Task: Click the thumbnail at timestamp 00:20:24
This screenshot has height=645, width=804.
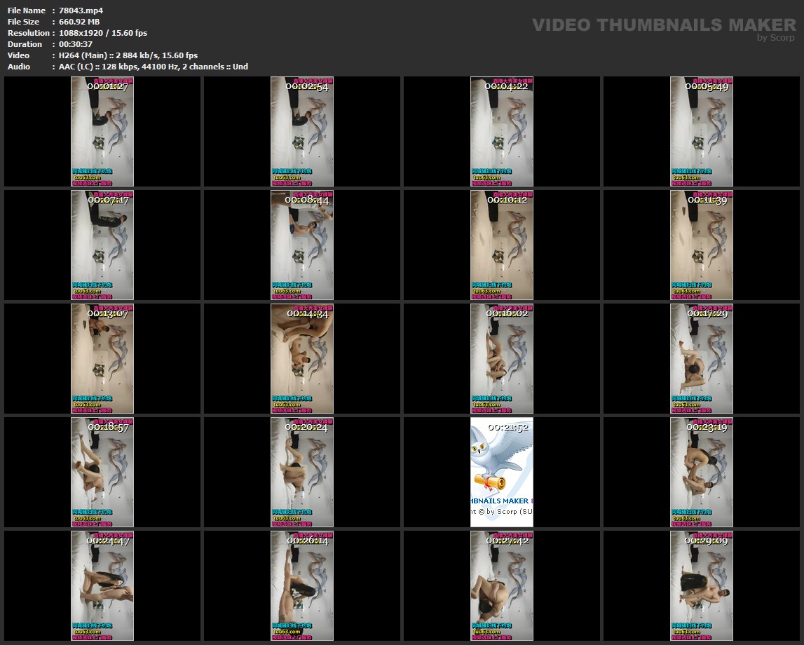Action: [x=302, y=473]
